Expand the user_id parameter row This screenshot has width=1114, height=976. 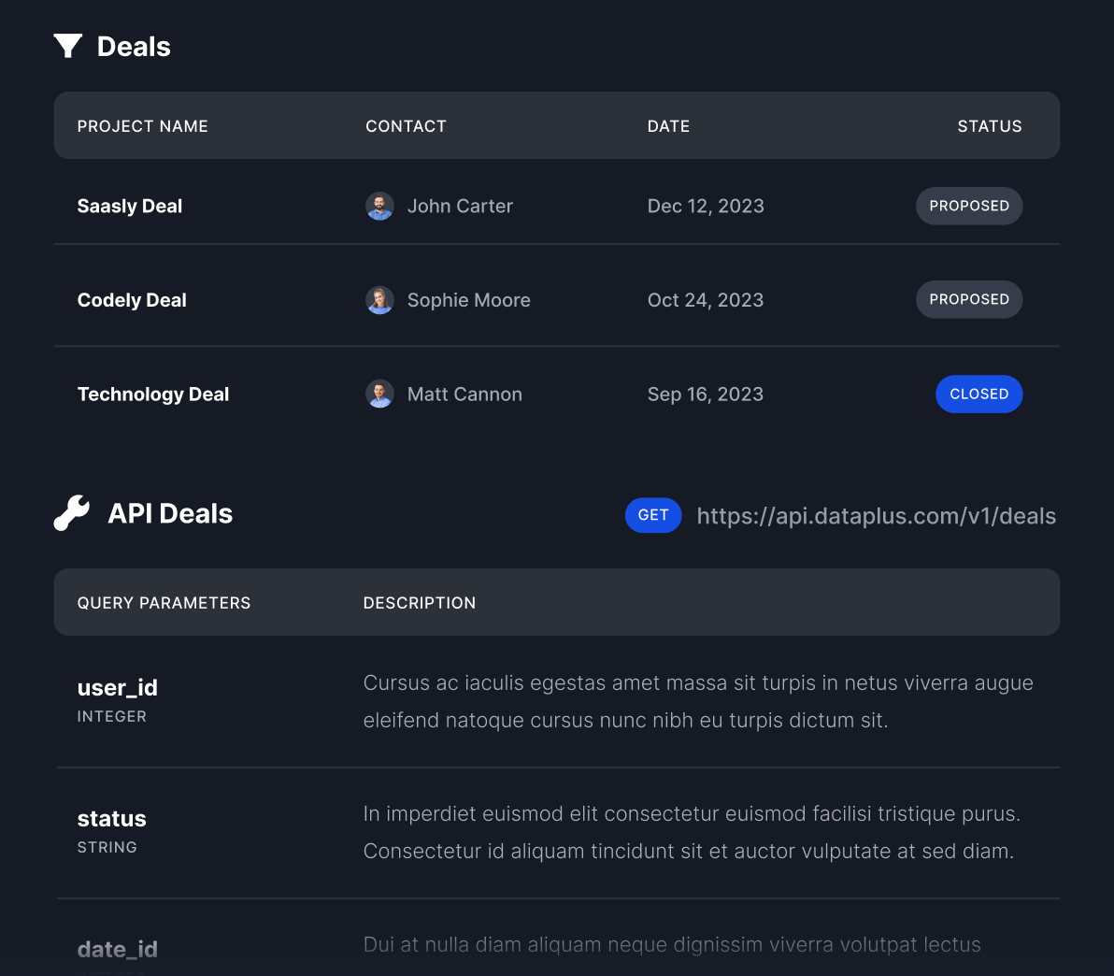pyautogui.click(x=117, y=687)
